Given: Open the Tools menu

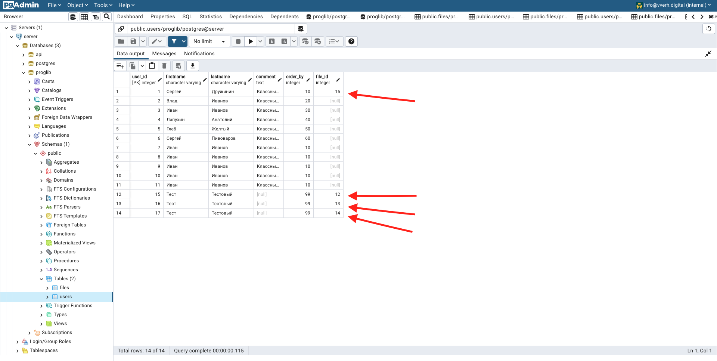Looking at the screenshot, I should pyautogui.click(x=103, y=5).
